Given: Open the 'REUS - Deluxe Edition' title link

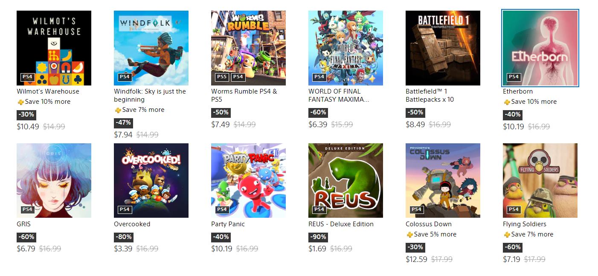Looking at the screenshot, I should [x=341, y=224].
